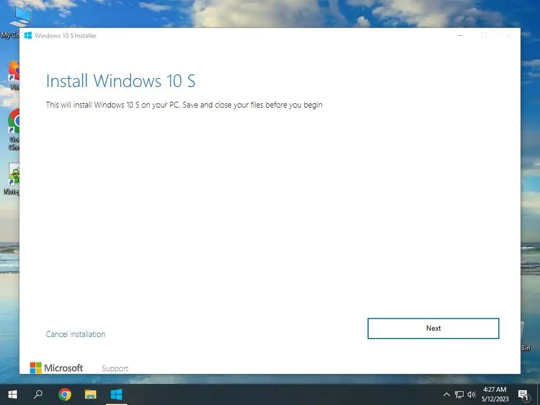Screen dimensions: 540x405
Task: Open File Explorer from the taskbar
Action: tap(91, 394)
